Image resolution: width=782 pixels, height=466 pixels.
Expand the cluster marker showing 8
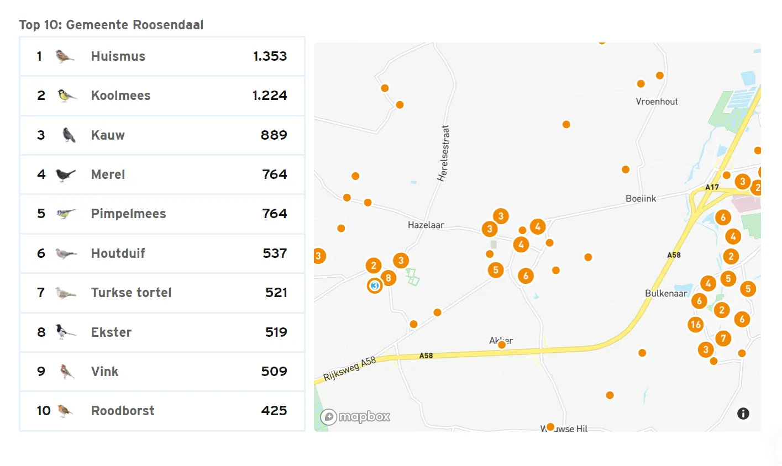tap(389, 278)
